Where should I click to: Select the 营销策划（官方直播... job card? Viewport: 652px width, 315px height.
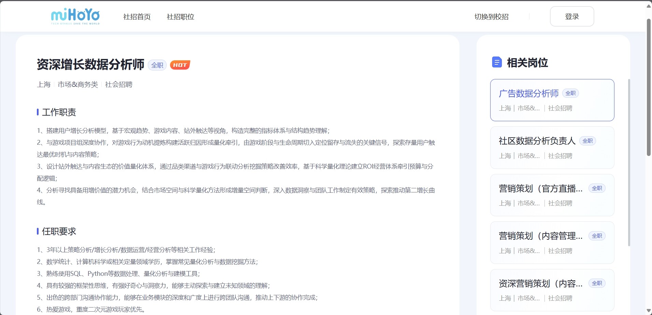click(x=540, y=189)
